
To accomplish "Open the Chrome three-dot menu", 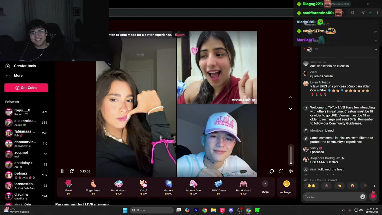I will [x=378, y=13].
